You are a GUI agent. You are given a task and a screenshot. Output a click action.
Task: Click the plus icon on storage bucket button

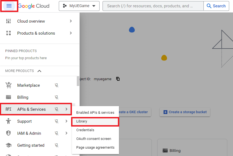[165, 112]
